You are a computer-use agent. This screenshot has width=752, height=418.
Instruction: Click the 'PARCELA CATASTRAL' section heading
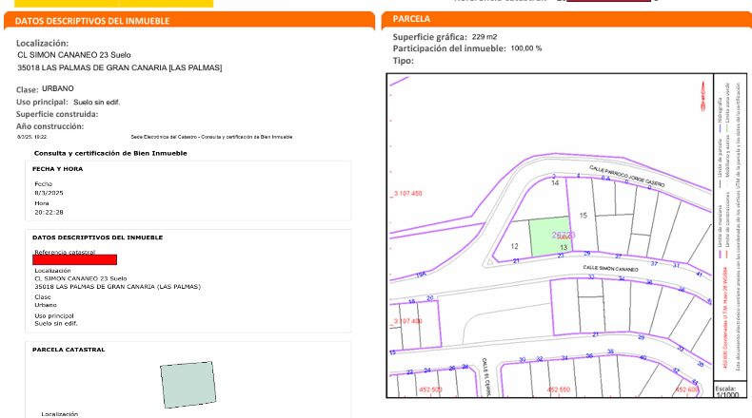tap(69, 350)
